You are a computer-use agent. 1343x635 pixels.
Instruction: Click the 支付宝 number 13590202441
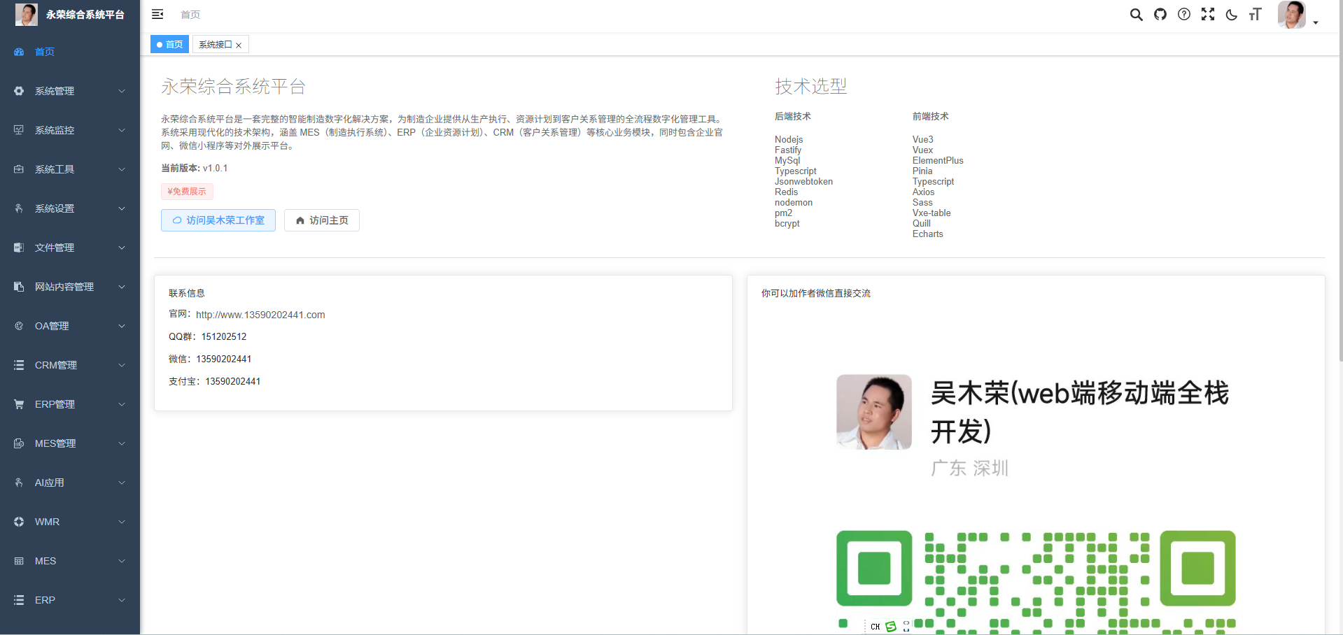233,381
